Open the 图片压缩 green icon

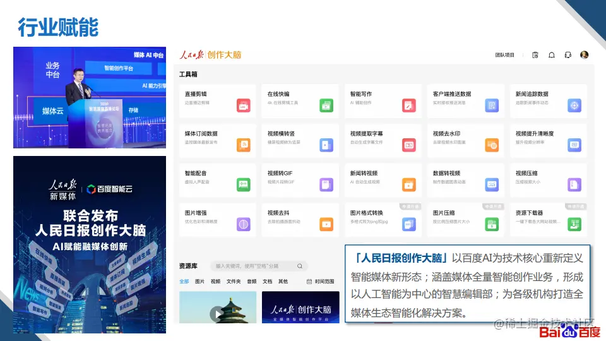pyautogui.click(x=492, y=224)
